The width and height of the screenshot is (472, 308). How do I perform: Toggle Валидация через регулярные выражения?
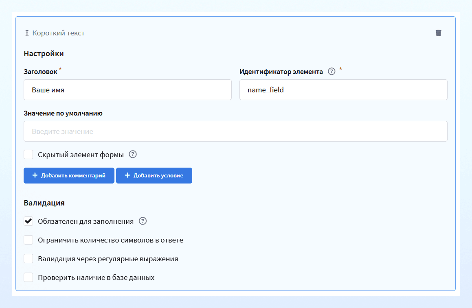(x=28, y=259)
